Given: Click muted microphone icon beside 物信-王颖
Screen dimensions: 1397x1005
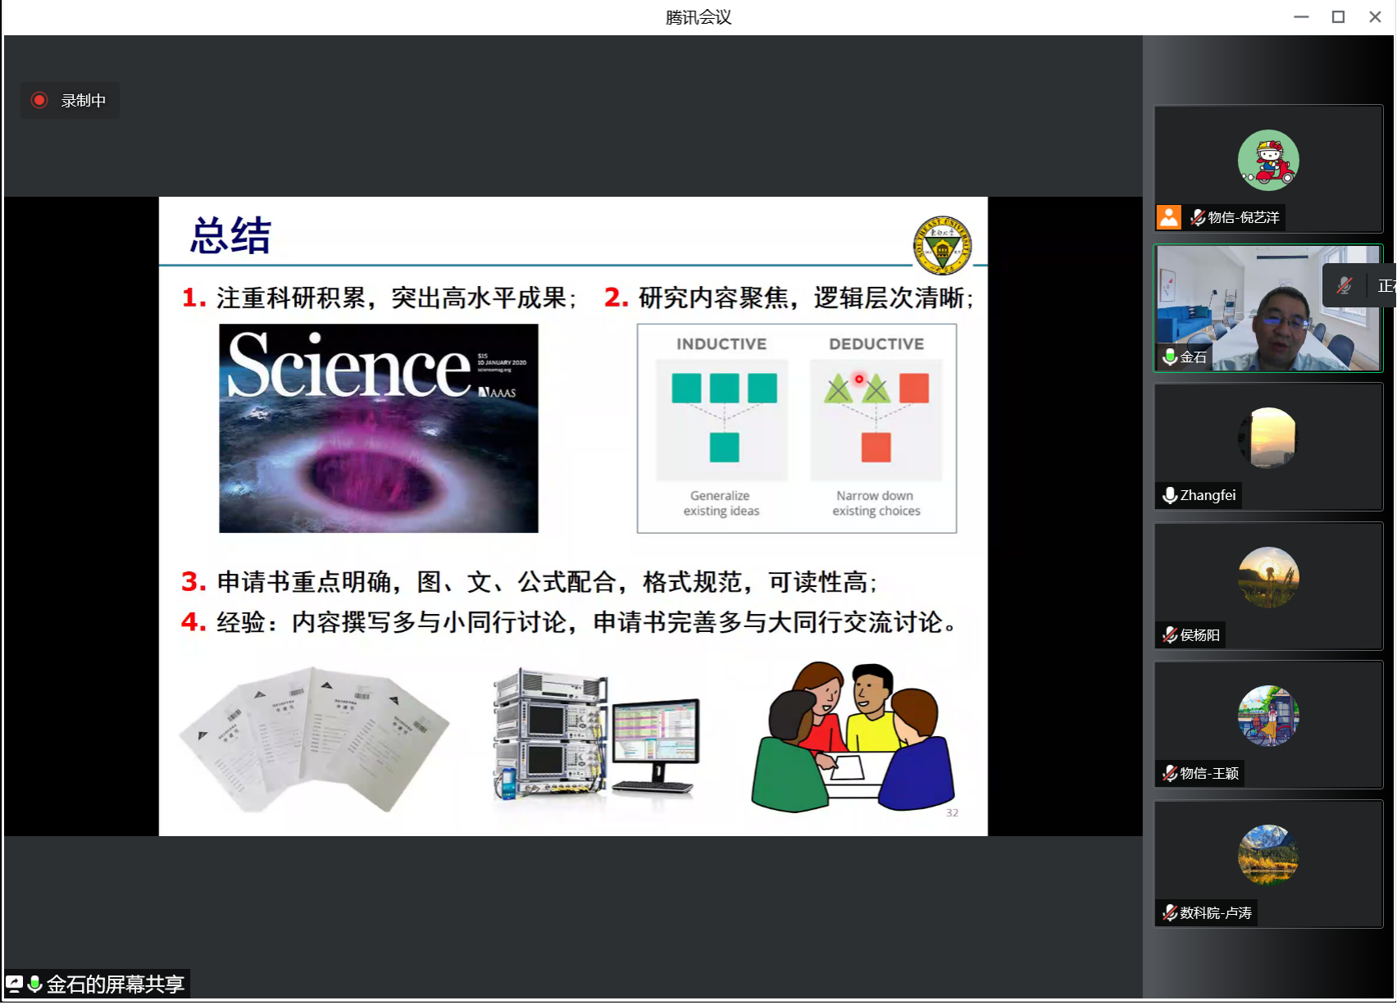Looking at the screenshot, I should [1170, 773].
